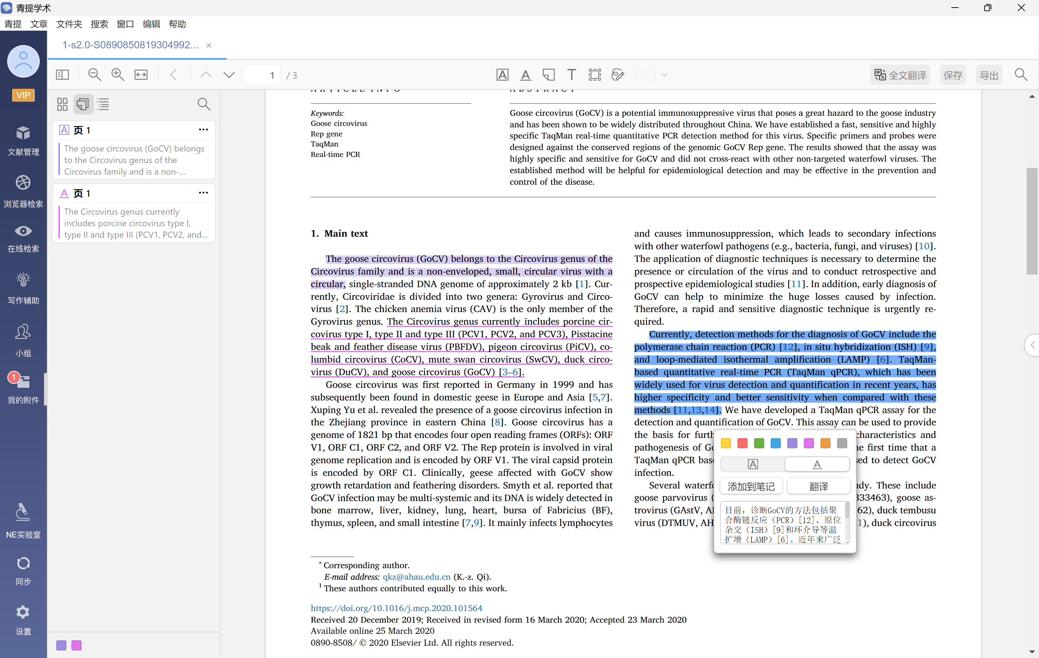Choose highlight style in the popup

[x=753, y=464]
